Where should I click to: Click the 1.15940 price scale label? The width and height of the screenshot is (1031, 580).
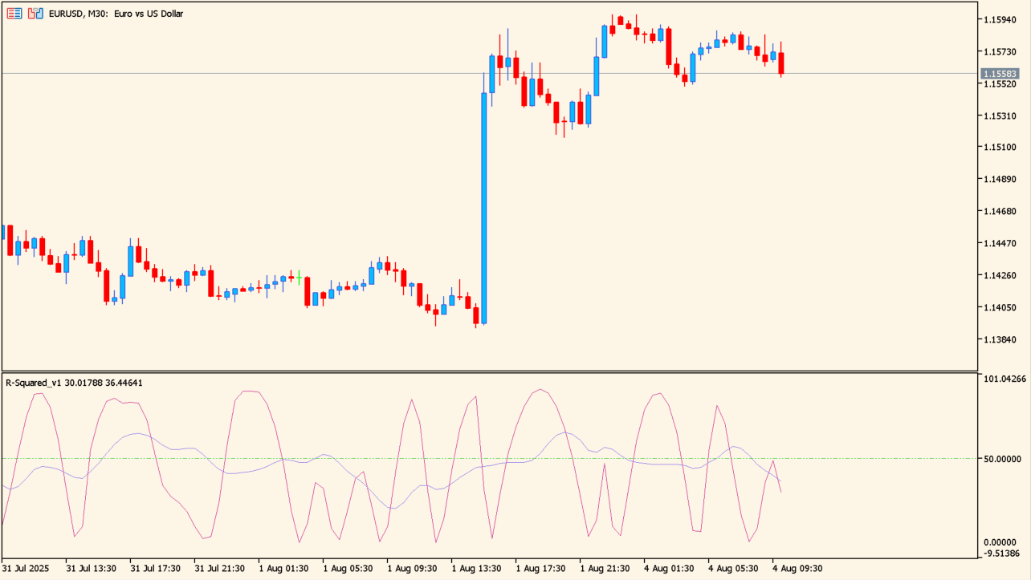click(x=1000, y=19)
